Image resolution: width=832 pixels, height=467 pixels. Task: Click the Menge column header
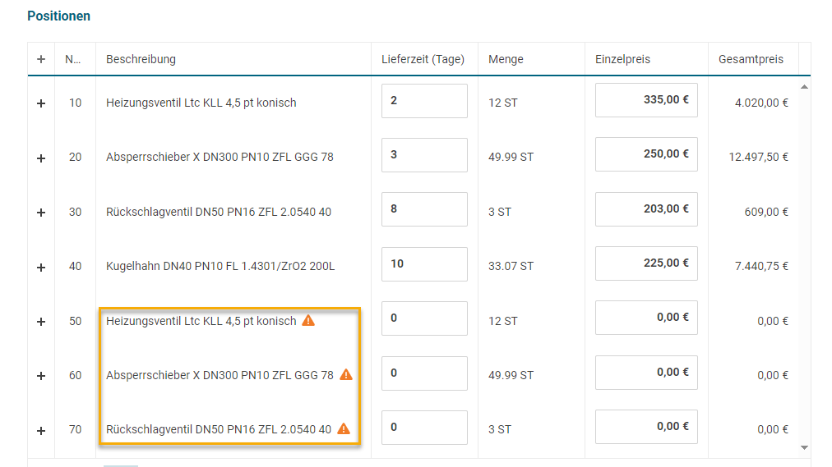tap(506, 59)
